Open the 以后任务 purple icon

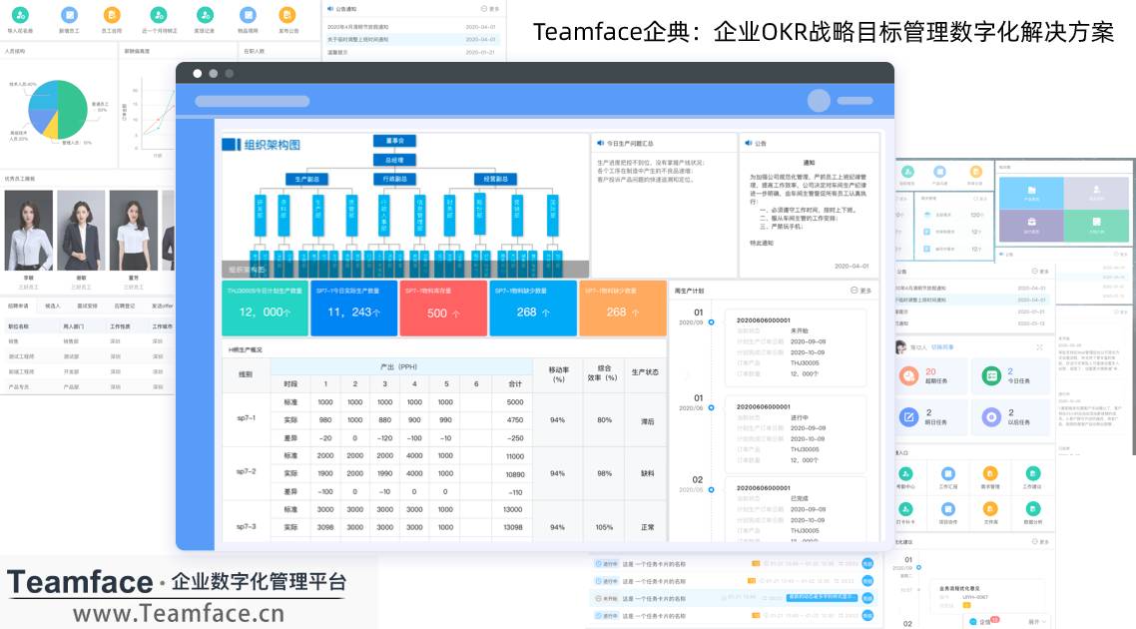pos(991,416)
